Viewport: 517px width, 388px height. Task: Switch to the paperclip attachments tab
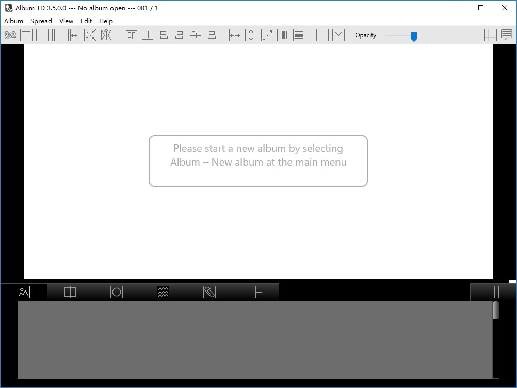coord(209,292)
